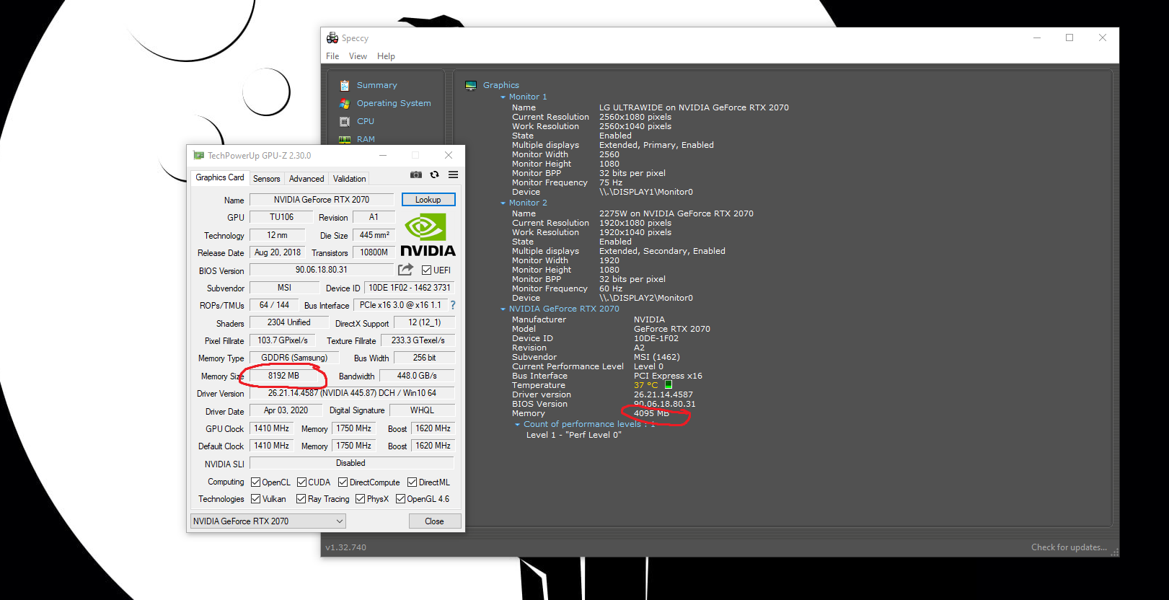Click the Driver Version field in GPU-Z
This screenshot has width=1169, height=600.
pyautogui.click(x=352, y=393)
